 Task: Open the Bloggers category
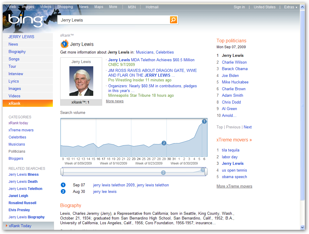tap(16, 159)
